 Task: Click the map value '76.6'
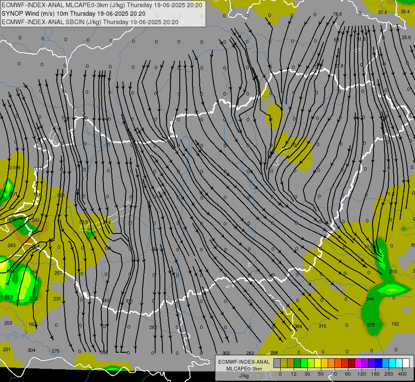[x=337, y=14]
